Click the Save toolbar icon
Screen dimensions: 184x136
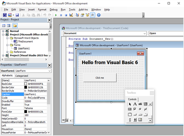tap(17, 15)
